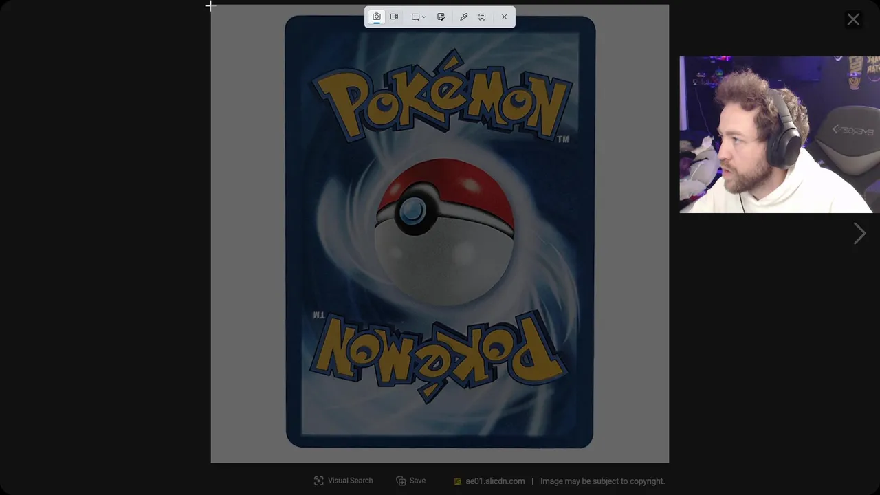Viewport: 880px width, 495px height.
Task: Open the text extractor tool
Action: coord(482,16)
